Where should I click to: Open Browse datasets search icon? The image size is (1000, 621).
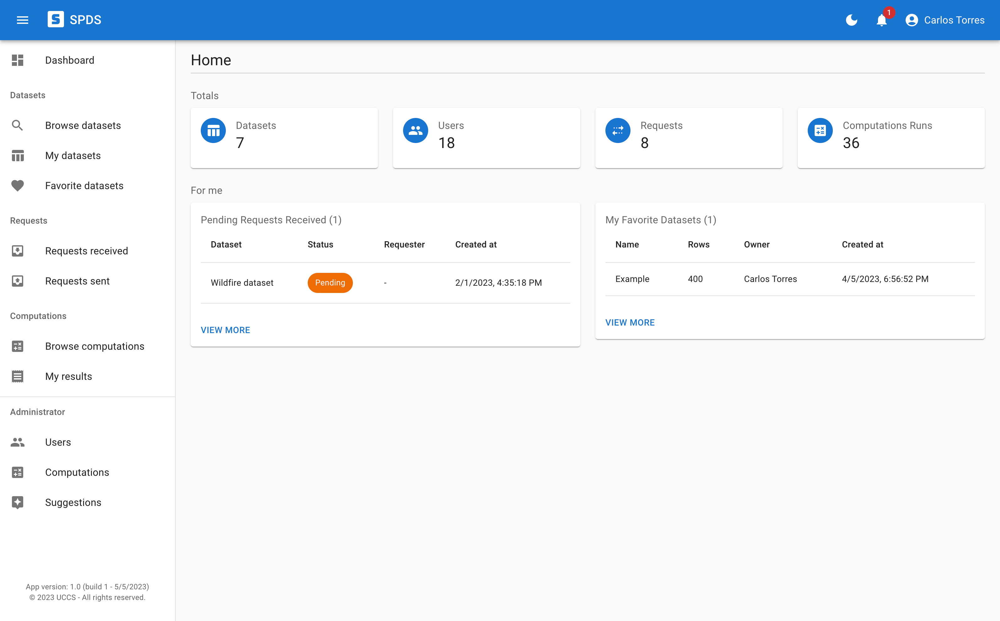(x=18, y=125)
